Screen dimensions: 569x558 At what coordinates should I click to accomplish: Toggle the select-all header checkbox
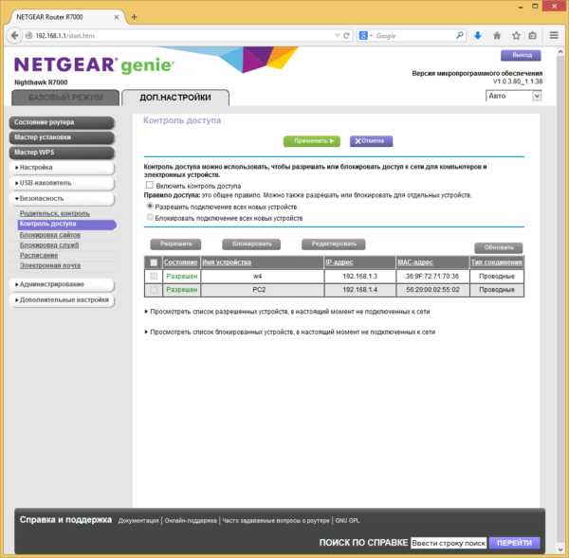pos(154,262)
